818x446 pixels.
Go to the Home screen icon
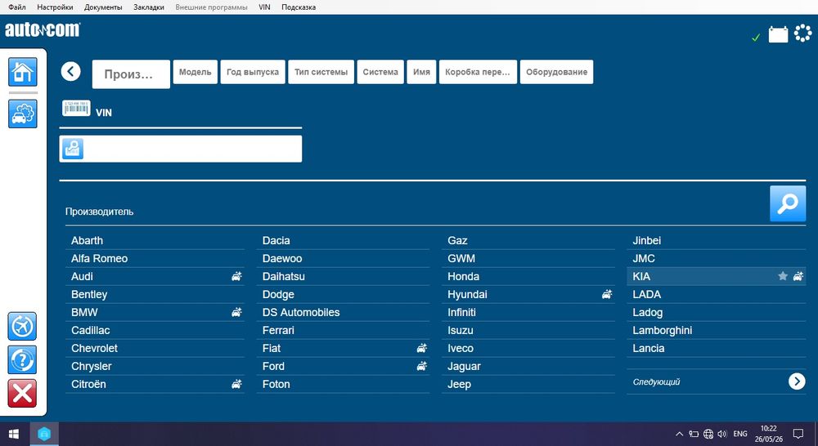tap(22, 72)
